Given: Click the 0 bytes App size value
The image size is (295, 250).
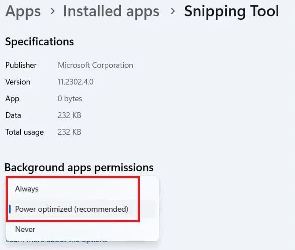Looking at the screenshot, I should tap(70, 99).
